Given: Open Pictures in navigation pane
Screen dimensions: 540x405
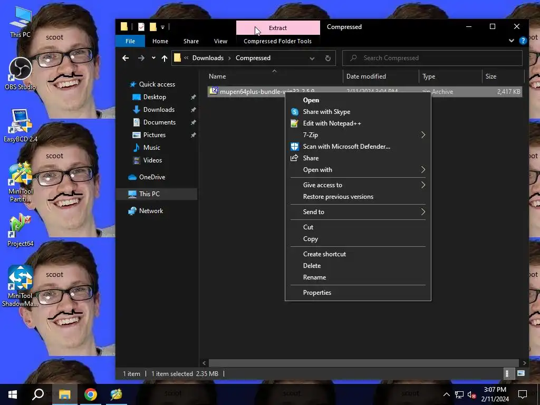Looking at the screenshot, I should click(155, 135).
